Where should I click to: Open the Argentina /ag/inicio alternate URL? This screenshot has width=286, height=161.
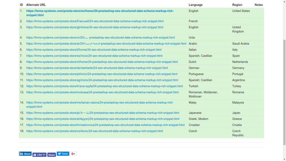(102, 80)
